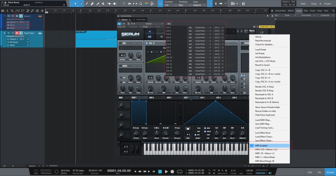Click Serum's preset folder icon below envelopes

(x=188, y=129)
